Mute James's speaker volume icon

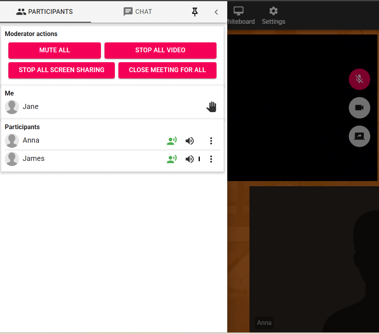[x=189, y=159]
